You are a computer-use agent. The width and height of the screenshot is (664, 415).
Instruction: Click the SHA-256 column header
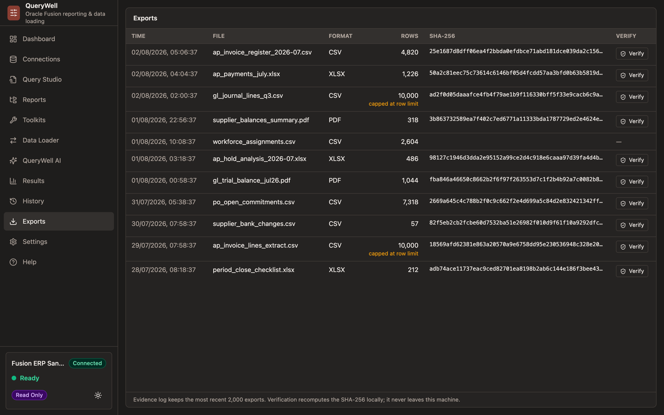tap(442, 36)
